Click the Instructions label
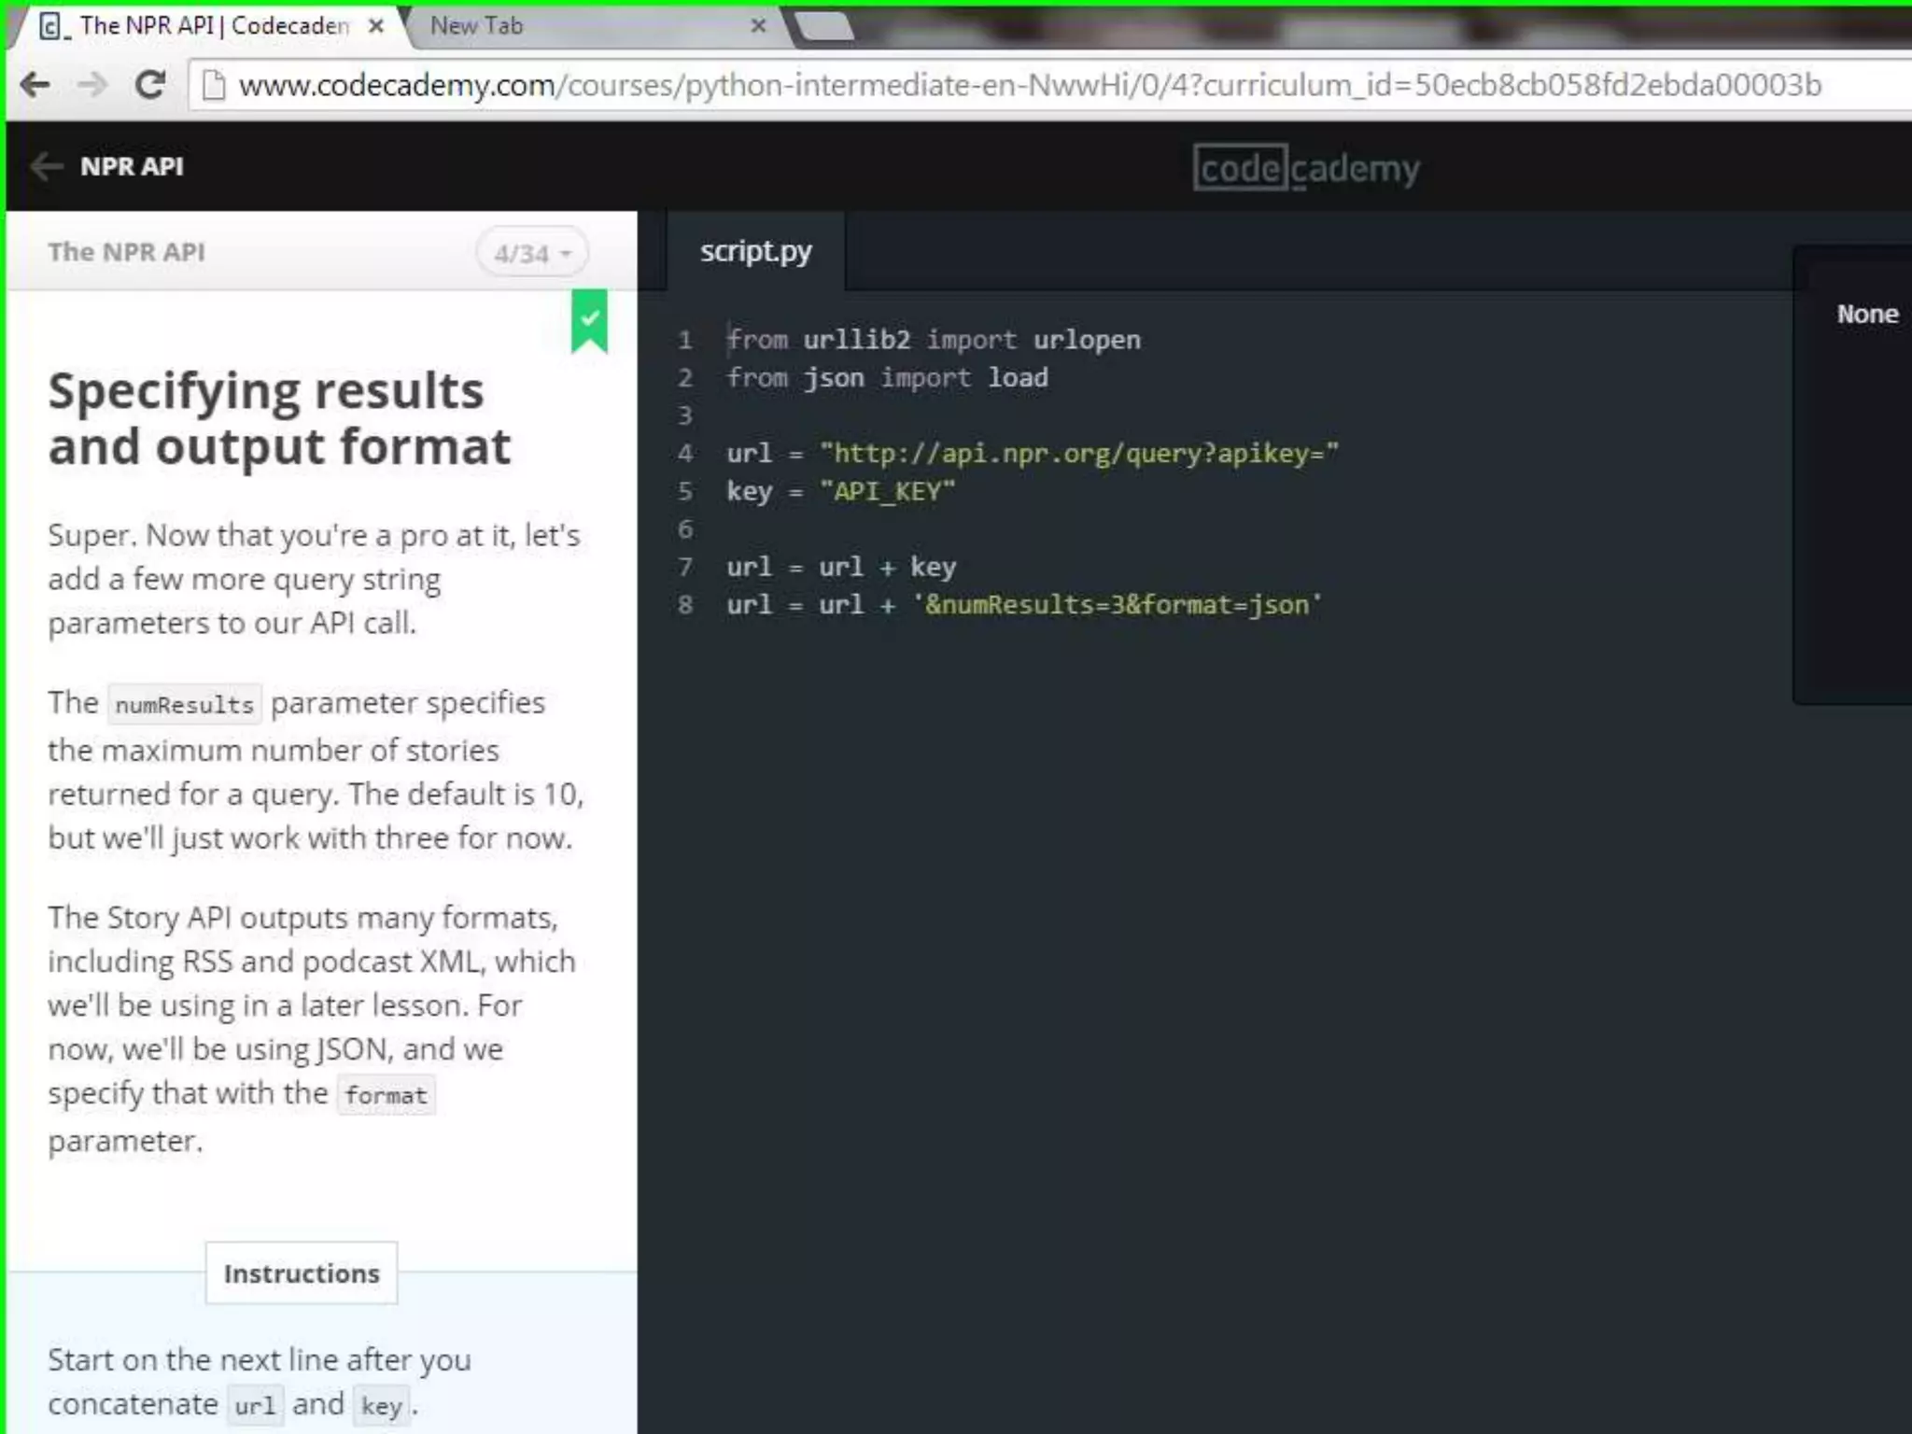Screen dimensions: 1912x1434 click(x=302, y=1272)
